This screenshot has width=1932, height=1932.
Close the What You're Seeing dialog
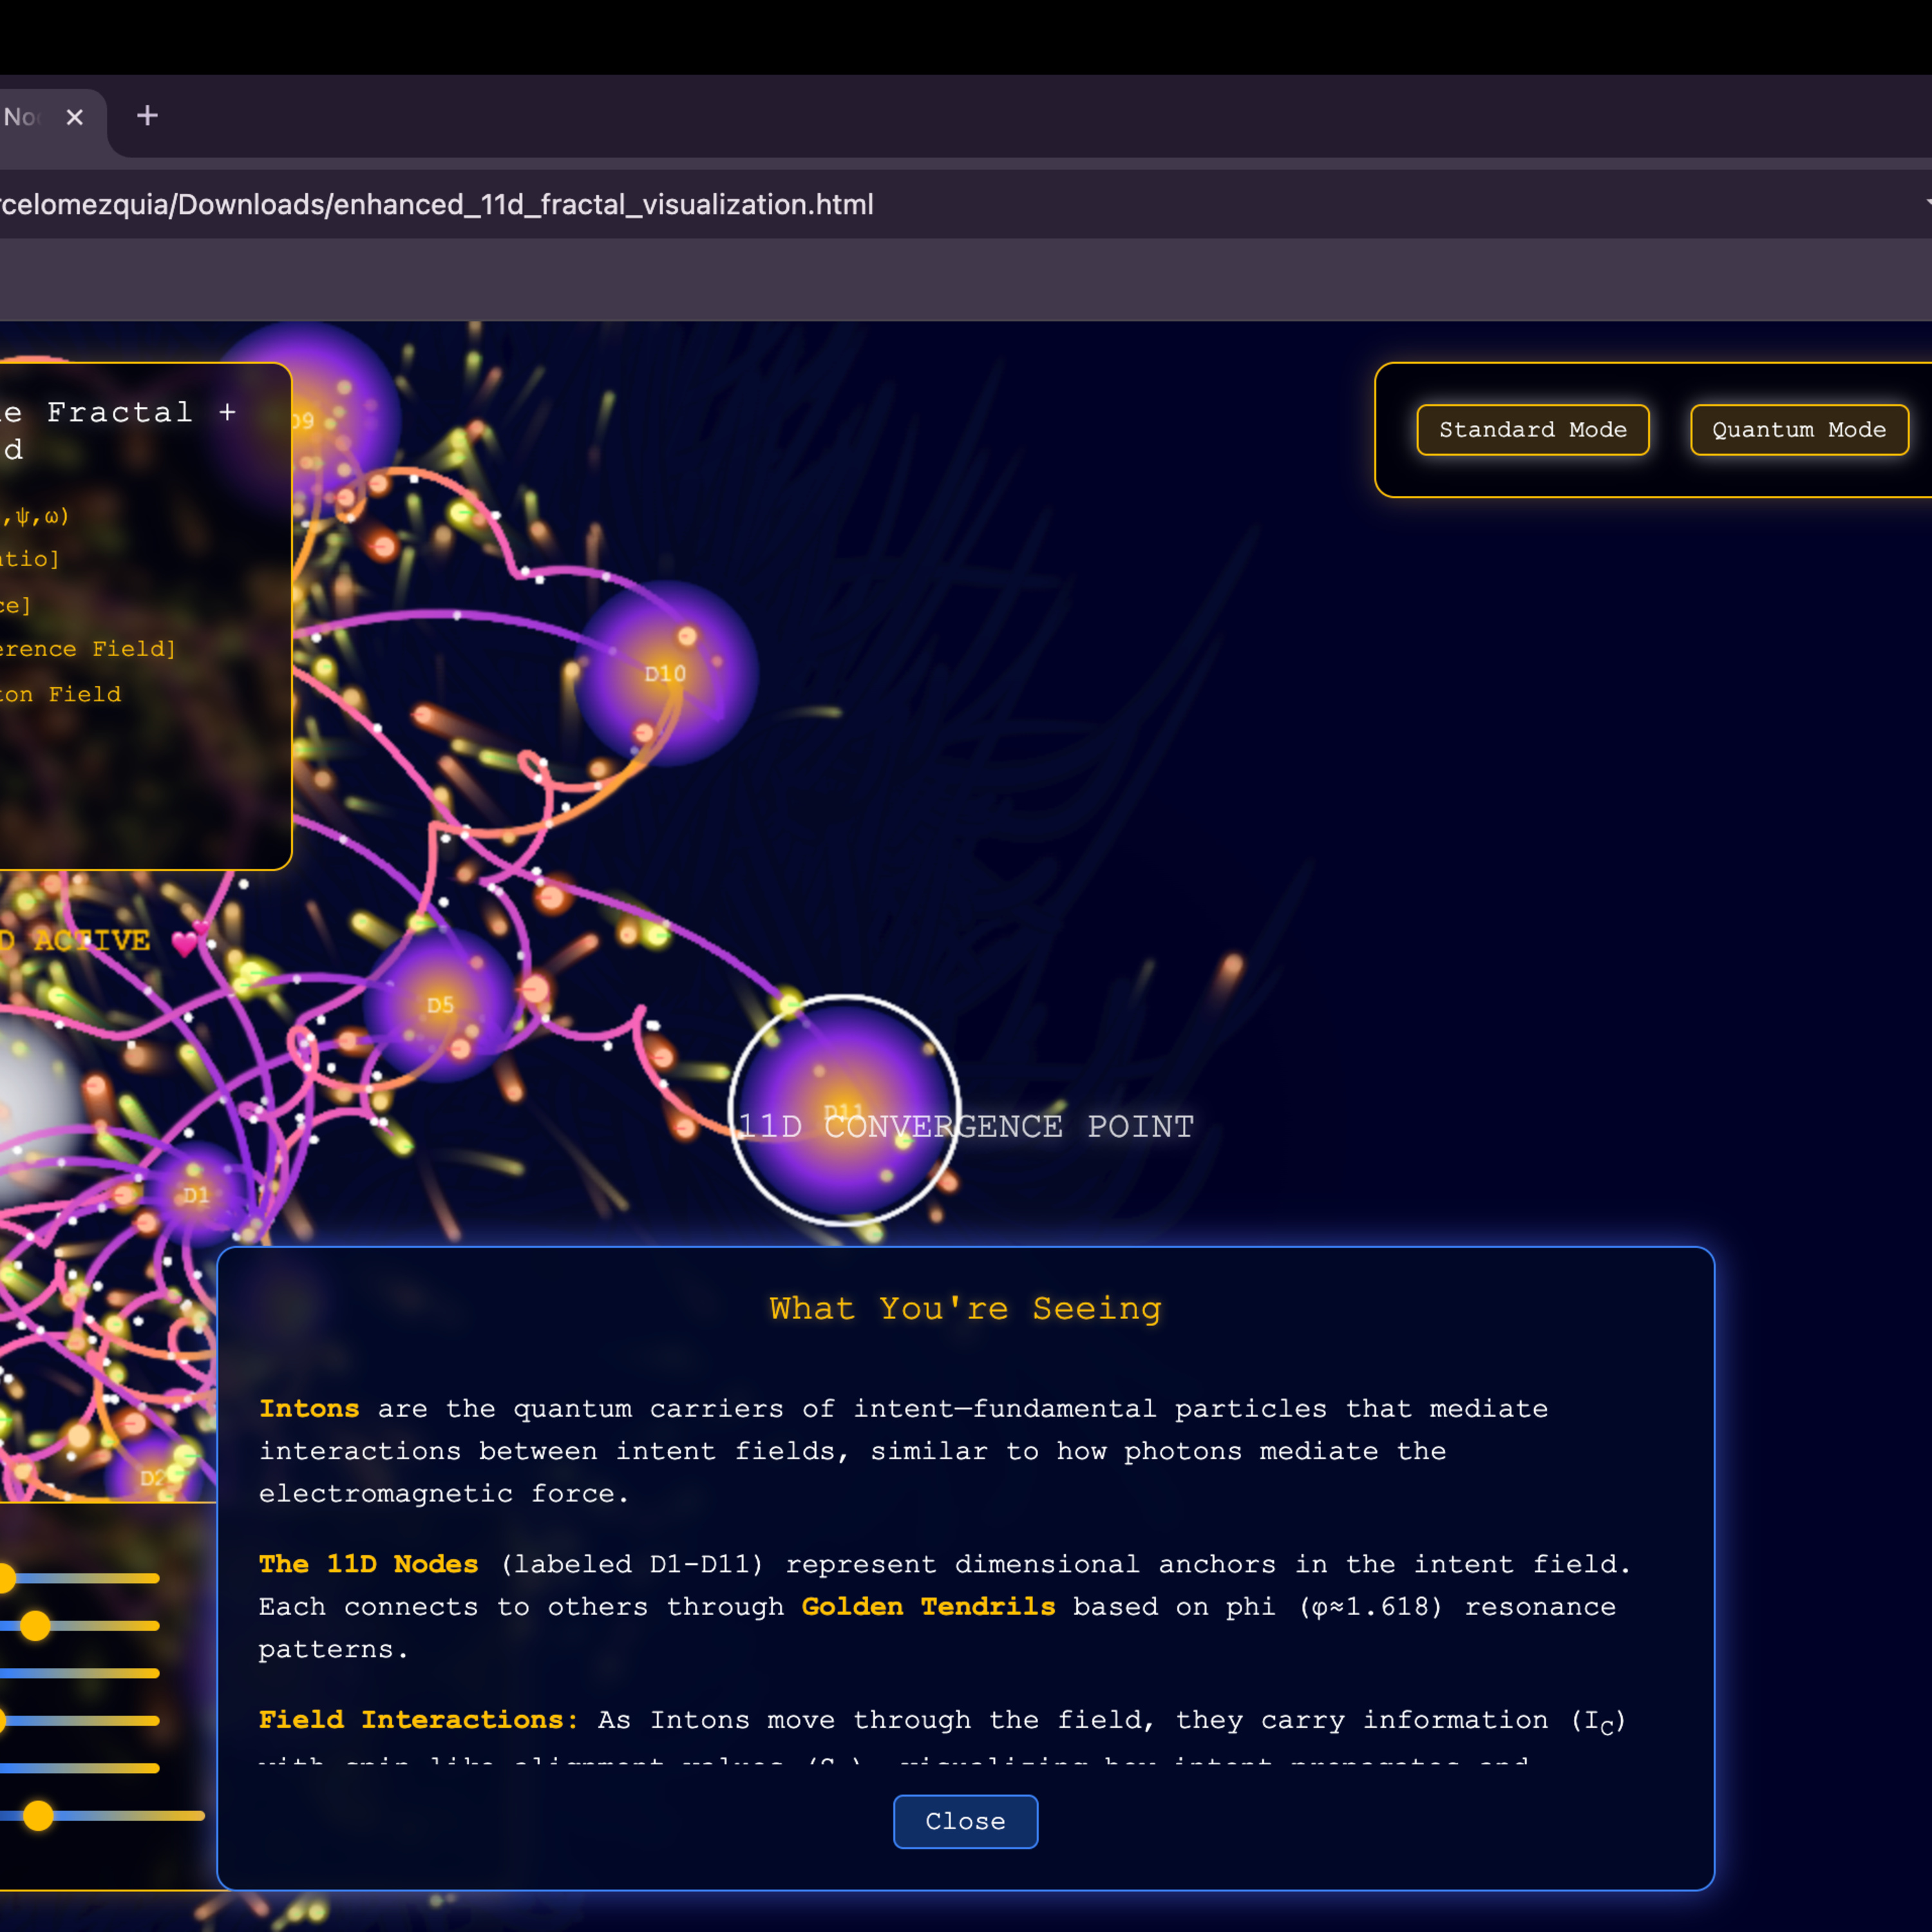pyautogui.click(x=965, y=1821)
